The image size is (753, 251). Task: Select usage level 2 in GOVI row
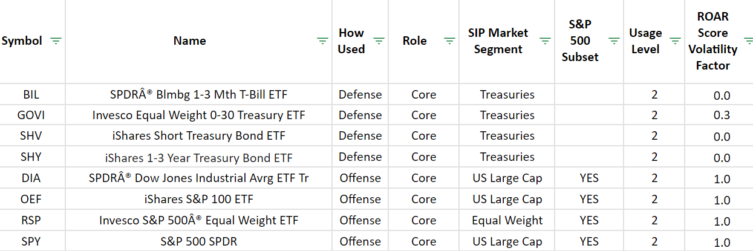(x=654, y=115)
